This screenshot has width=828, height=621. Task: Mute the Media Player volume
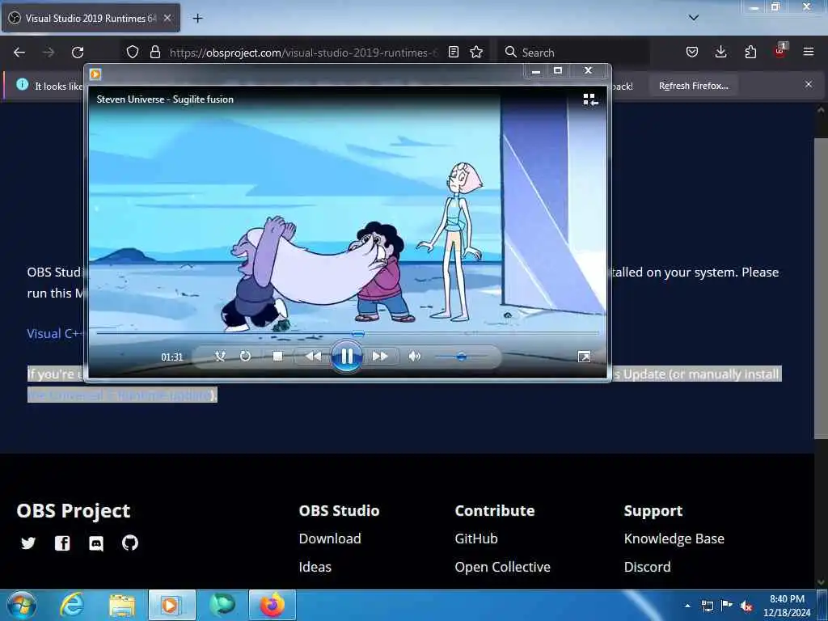pos(415,357)
